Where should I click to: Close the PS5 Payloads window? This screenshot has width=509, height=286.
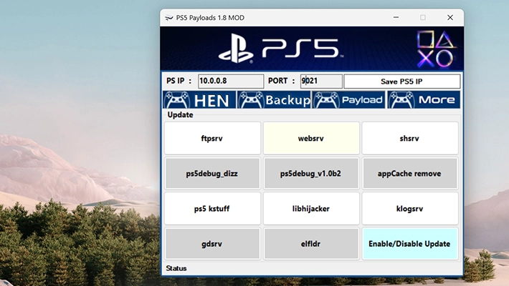[450, 17]
